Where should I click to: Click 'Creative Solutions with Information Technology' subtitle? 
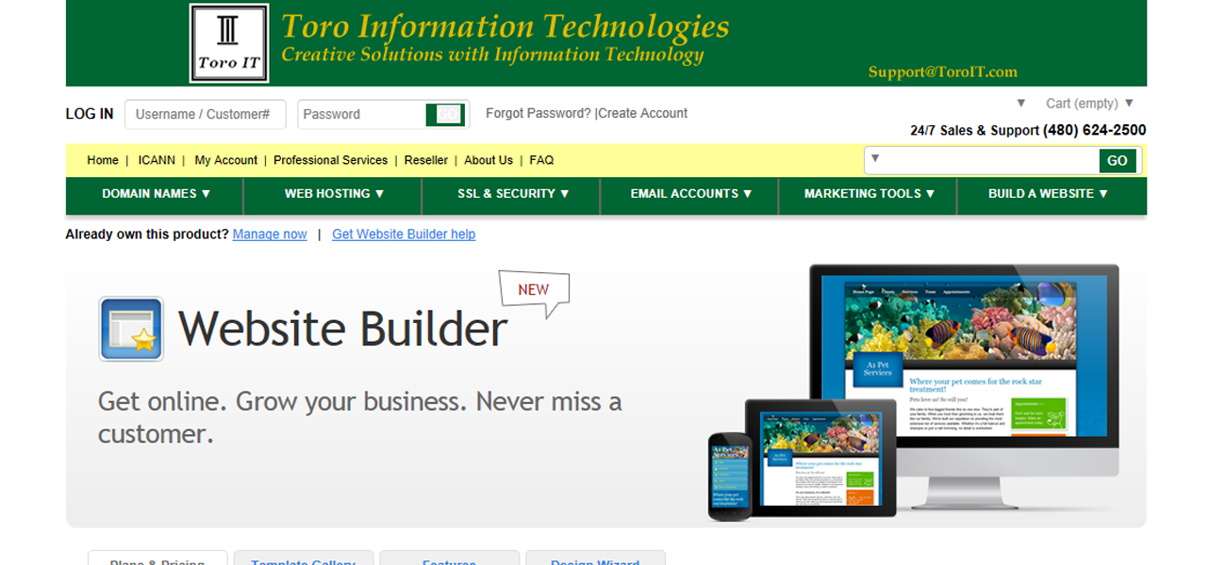pyautogui.click(x=492, y=55)
